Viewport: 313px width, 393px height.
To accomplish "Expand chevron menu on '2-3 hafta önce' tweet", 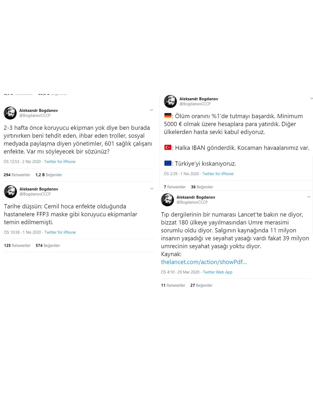I will [x=152, y=110].
